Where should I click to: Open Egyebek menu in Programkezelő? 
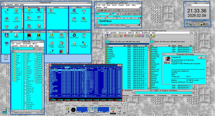click(x=9, y=5)
